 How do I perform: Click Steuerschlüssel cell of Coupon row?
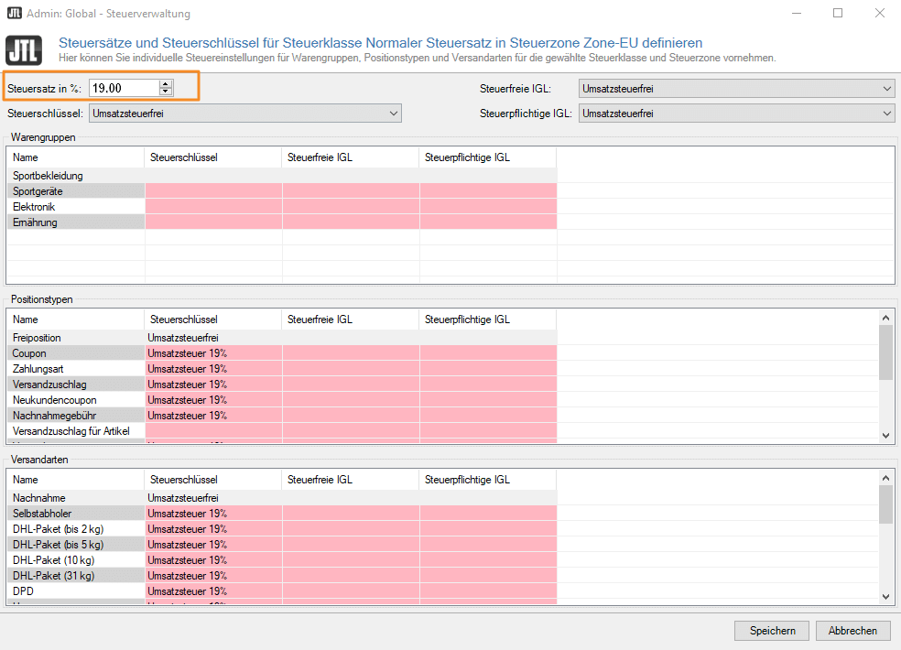[213, 352]
